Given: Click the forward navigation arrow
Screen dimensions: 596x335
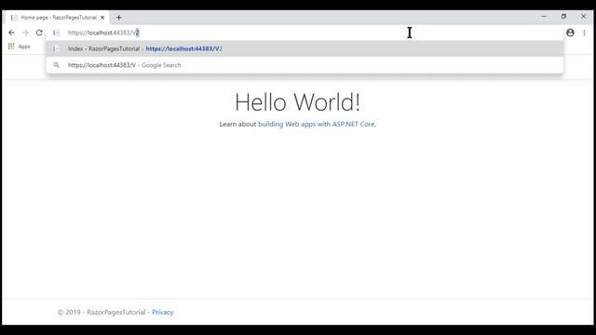Looking at the screenshot, I should (25, 33).
